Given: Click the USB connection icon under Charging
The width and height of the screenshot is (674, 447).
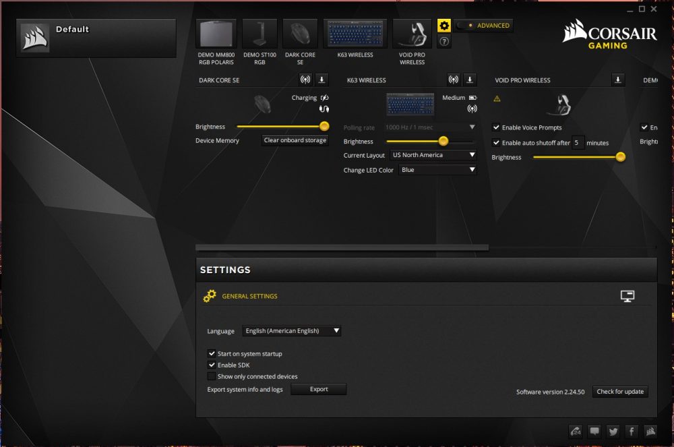Looking at the screenshot, I should click(324, 109).
